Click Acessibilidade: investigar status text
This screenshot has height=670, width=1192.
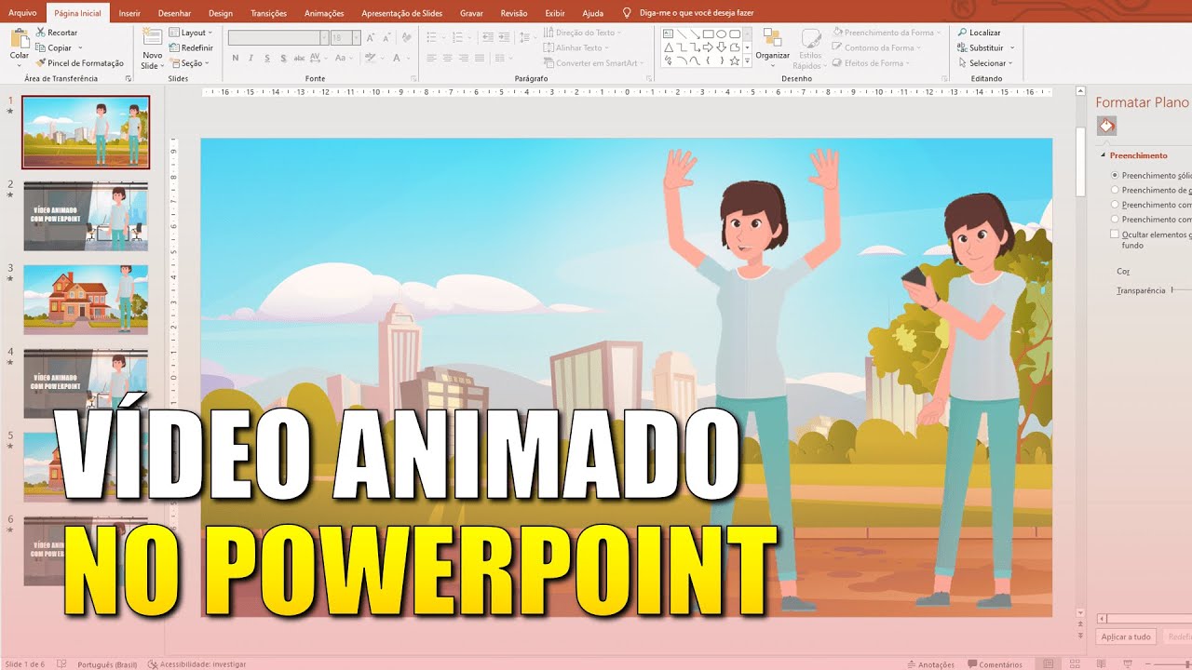tap(196, 664)
